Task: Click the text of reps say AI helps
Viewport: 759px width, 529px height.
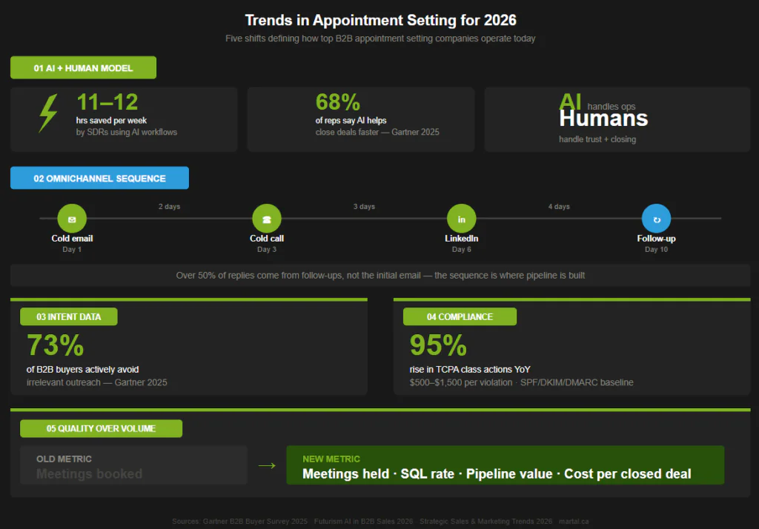Action: click(351, 121)
